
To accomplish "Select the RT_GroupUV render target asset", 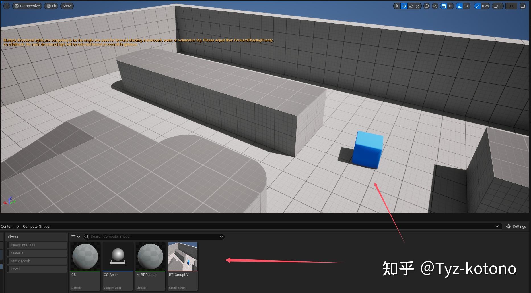I will [x=183, y=256].
